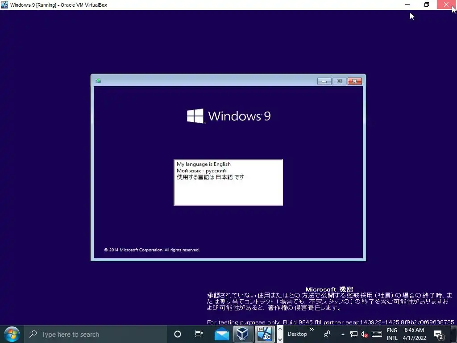Close the Windows 9 setup dialog
457x343 pixels.
pos(355,81)
